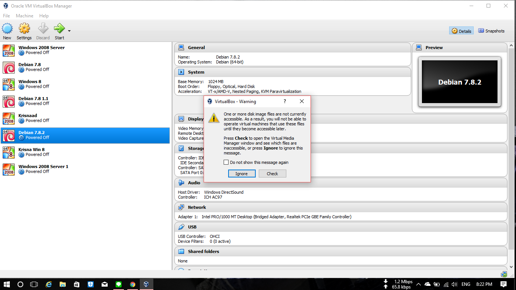The width and height of the screenshot is (516, 290).
Task: Open the File menu
Action: pos(6,16)
